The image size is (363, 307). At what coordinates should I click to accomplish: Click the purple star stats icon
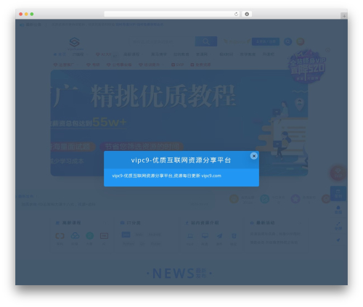click(295, 199)
